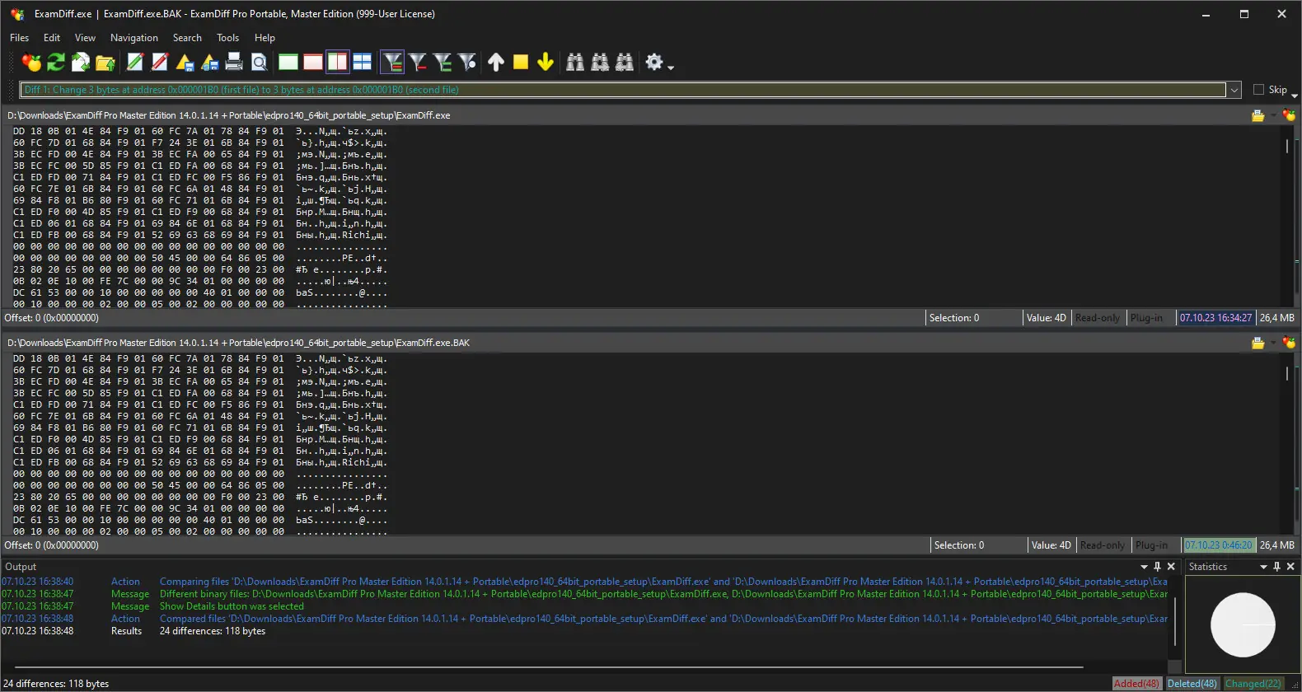The image size is (1302, 692).
Task: Expand the toolbar options arrow beside gear
Action: [x=671, y=67]
